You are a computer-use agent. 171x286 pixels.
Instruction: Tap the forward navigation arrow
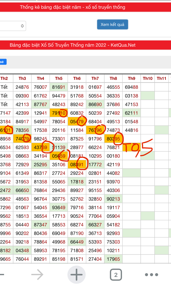point(37,275)
